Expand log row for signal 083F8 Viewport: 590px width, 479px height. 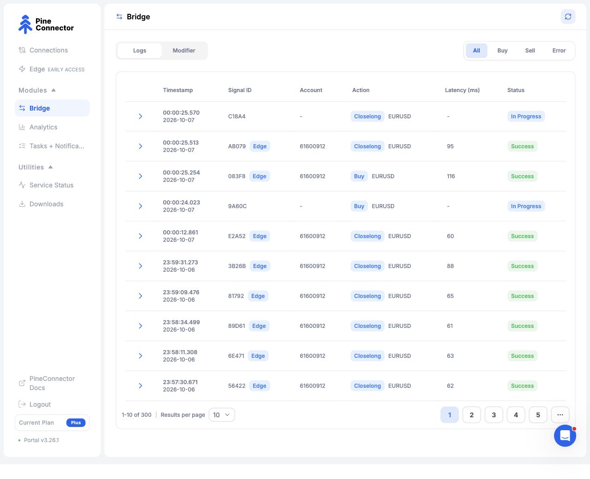point(141,176)
